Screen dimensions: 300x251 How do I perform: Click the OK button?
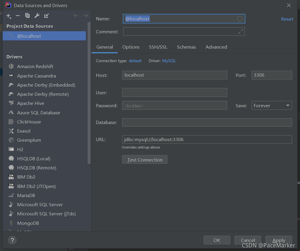pyautogui.click(x=217, y=240)
